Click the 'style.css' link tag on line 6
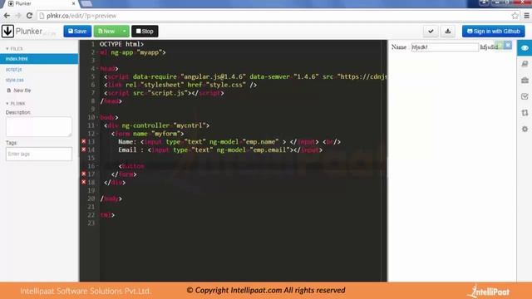532x299 pixels. tap(180, 85)
